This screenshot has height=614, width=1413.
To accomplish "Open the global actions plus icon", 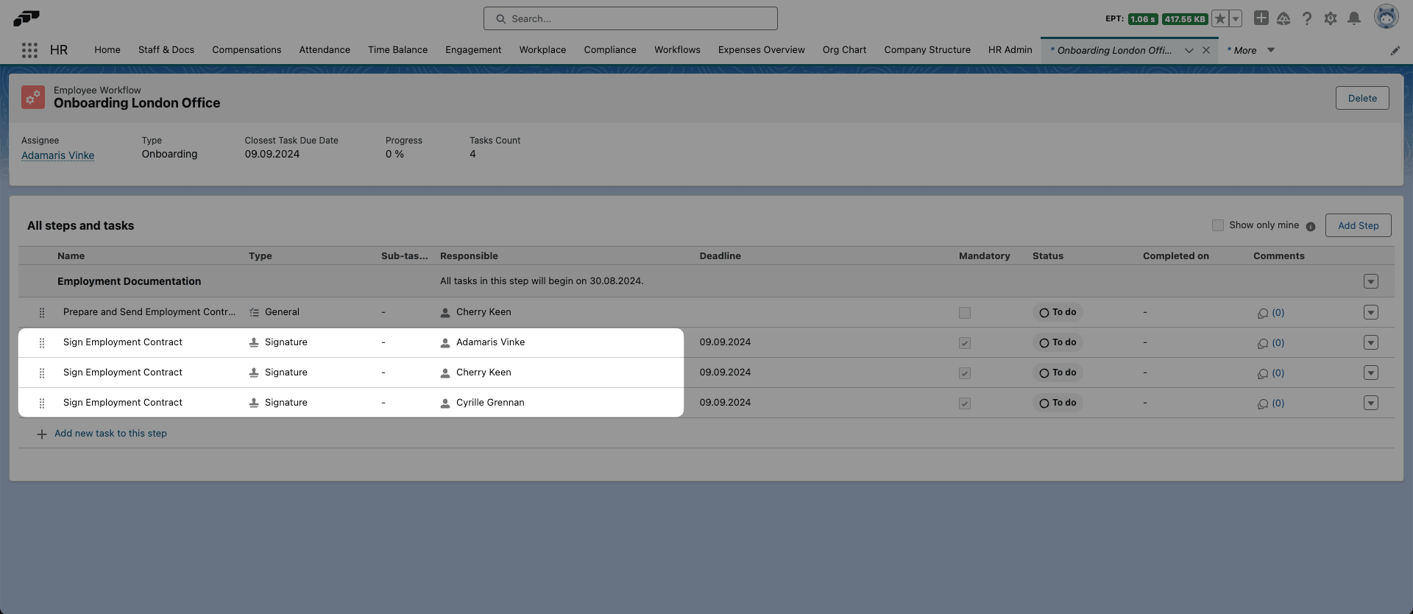I will (1261, 18).
